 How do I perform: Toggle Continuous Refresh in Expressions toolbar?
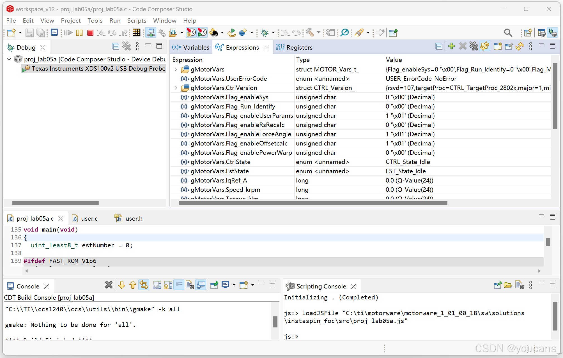click(x=485, y=46)
